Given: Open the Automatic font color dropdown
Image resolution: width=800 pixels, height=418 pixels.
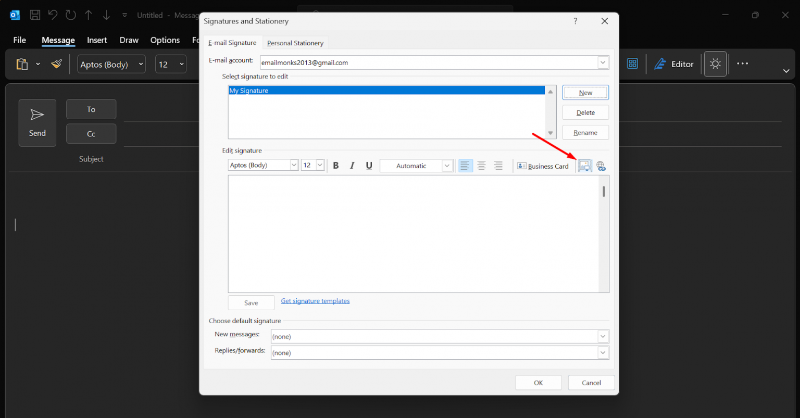Looking at the screenshot, I should click(446, 165).
